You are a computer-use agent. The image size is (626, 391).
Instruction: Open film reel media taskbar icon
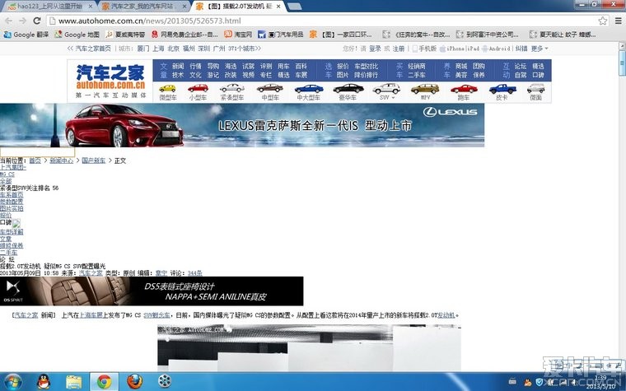click(165, 382)
